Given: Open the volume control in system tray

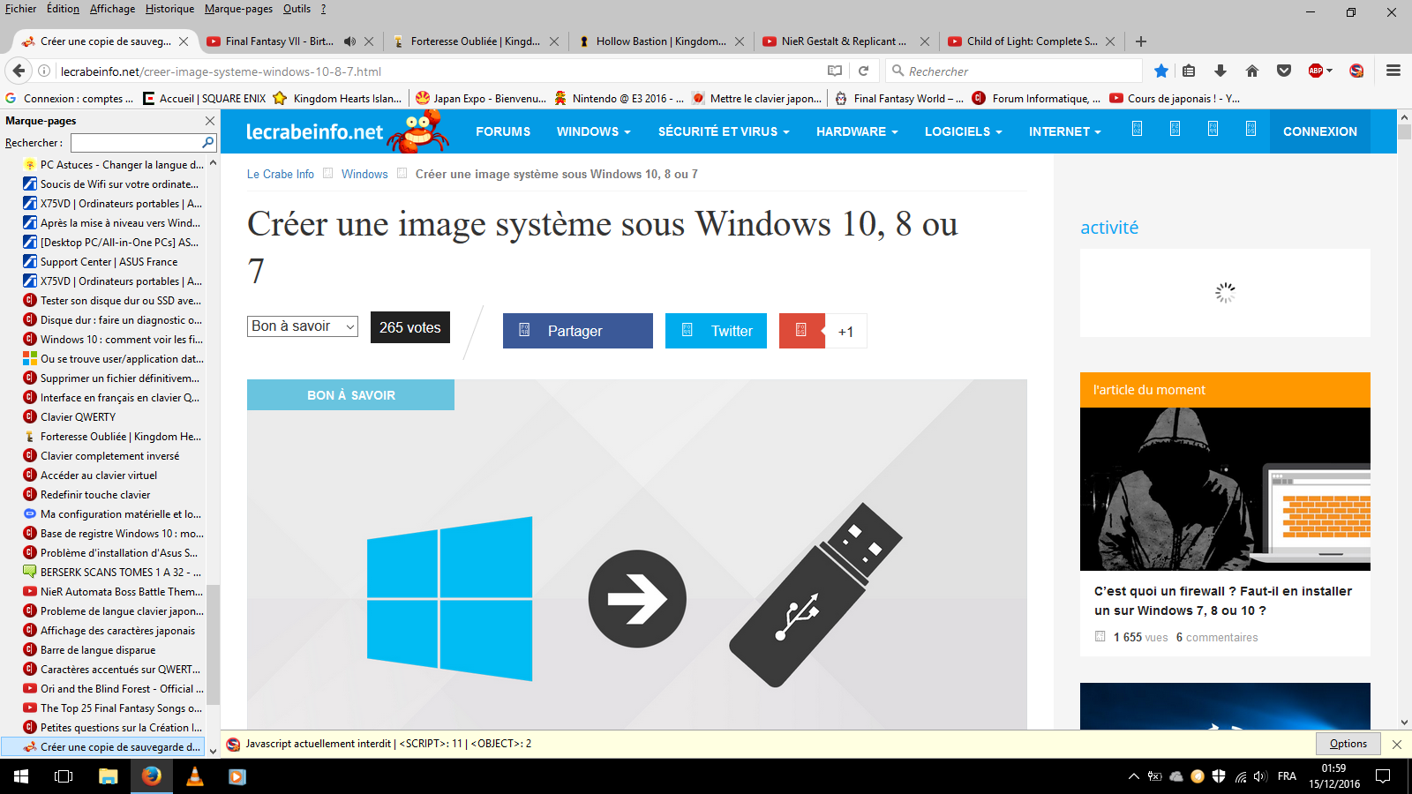Looking at the screenshot, I should (x=1260, y=776).
